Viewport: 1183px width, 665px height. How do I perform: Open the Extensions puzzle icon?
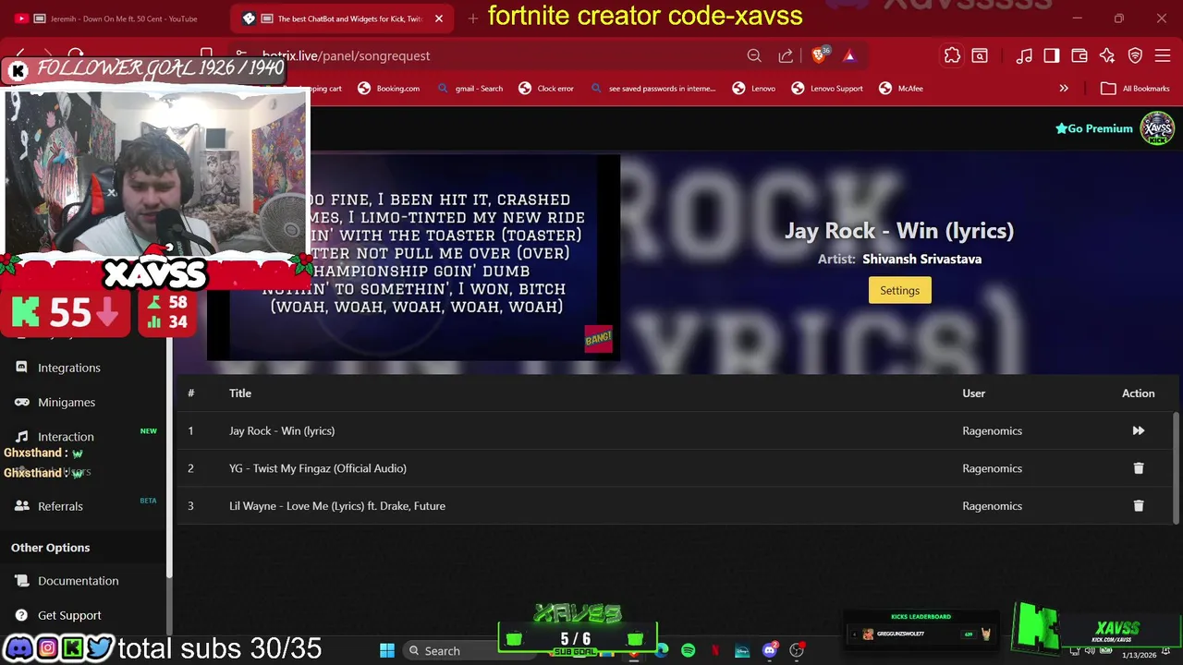point(952,55)
